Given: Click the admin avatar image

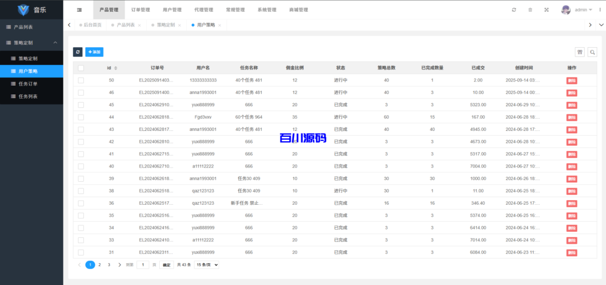Looking at the screenshot, I should click(x=566, y=10).
